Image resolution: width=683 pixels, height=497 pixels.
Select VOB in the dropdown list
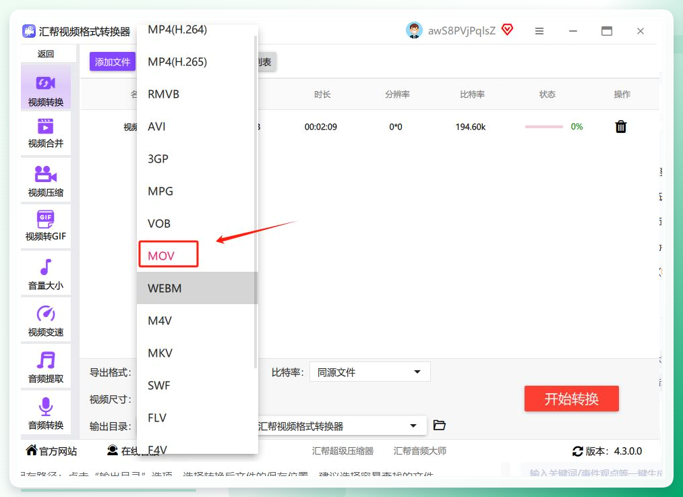(x=197, y=223)
